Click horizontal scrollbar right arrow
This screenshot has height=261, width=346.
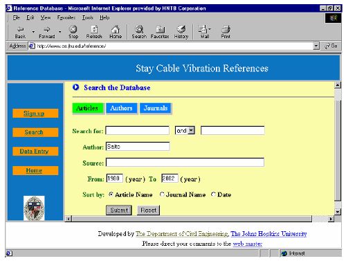331,218
